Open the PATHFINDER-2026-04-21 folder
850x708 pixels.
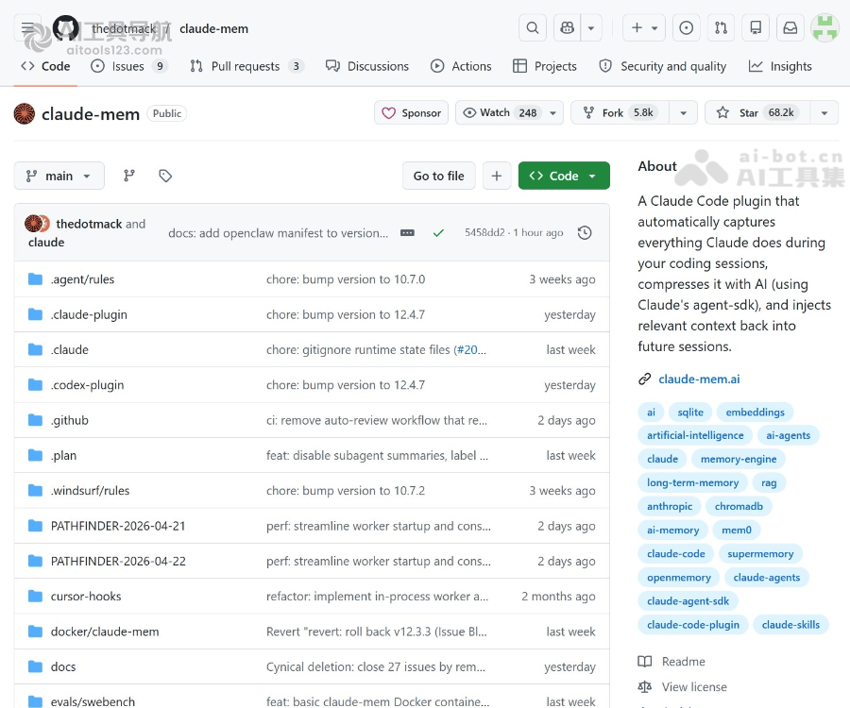(118, 526)
